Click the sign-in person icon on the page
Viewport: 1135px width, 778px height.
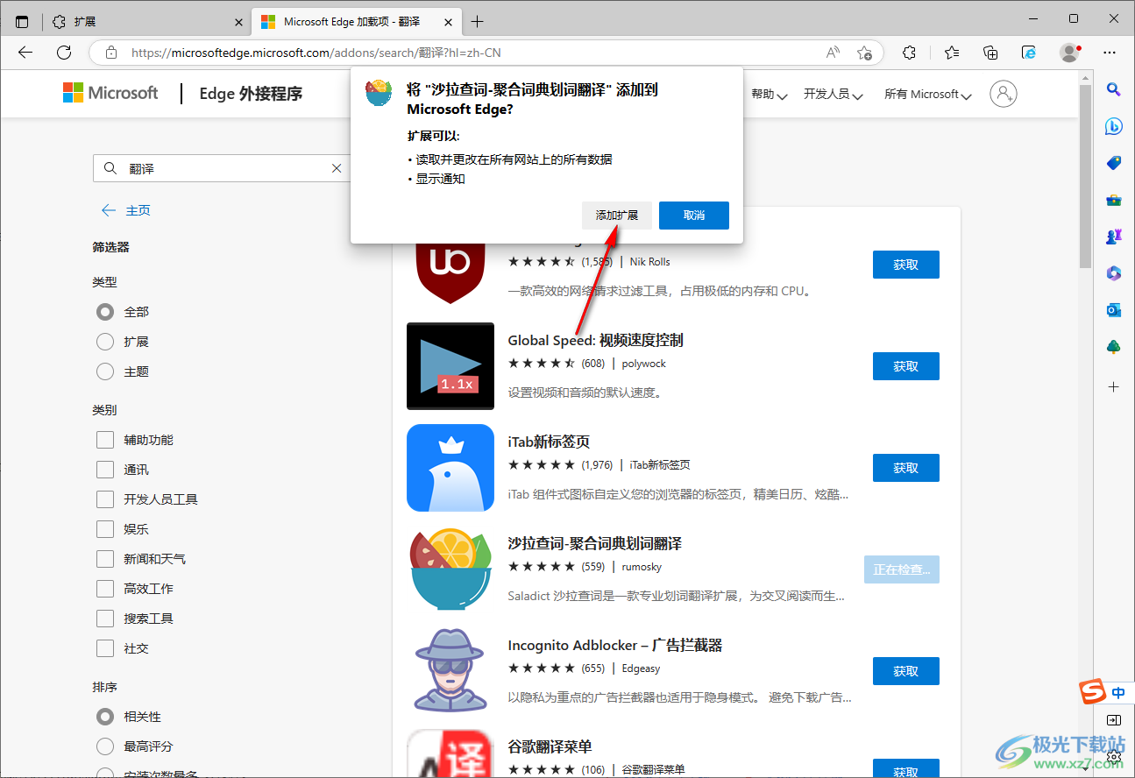click(1004, 94)
